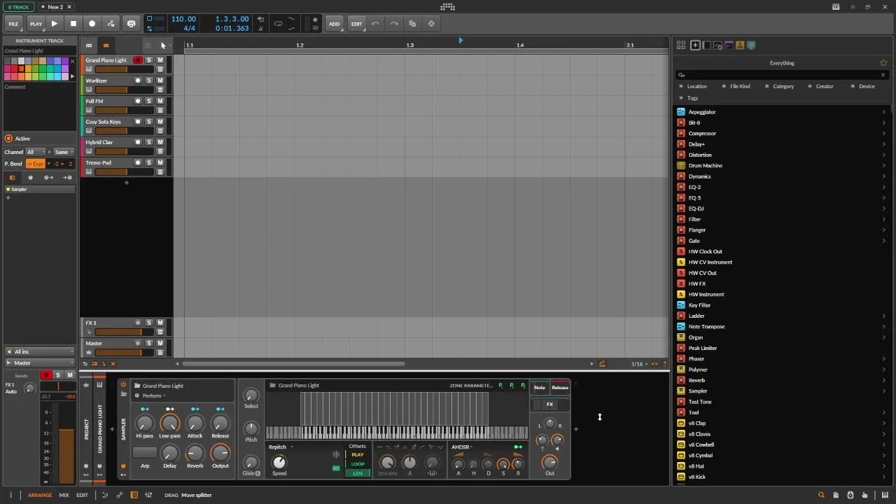Toggle automation write button in transport
Viewport: 896px width, 504px height.
(111, 24)
